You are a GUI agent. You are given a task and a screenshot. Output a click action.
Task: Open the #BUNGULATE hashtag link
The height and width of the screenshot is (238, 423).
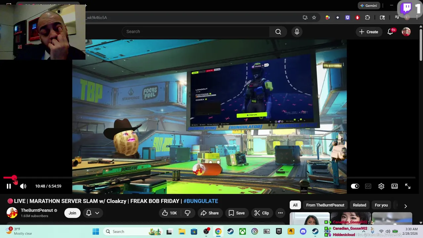tap(201, 201)
